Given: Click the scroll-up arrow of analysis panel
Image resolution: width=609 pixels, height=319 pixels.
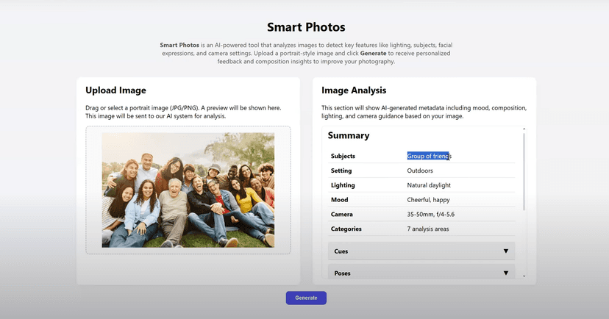Looking at the screenshot, I should coord(524,129).
